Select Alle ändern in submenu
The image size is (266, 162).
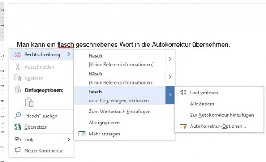point(202,104)
